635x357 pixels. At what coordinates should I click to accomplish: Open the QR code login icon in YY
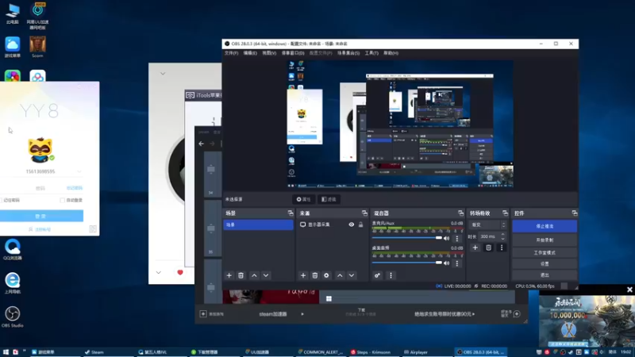[x=93, y=229]
